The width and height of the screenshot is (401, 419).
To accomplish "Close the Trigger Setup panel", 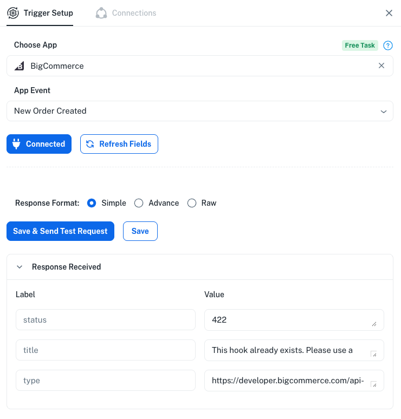I will tap(389, 13).
